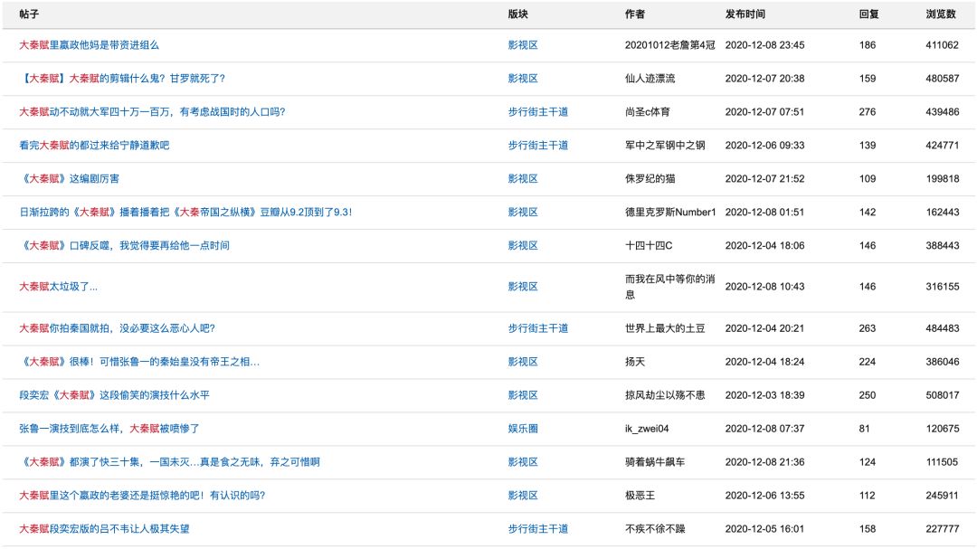This screenshot has width=977, height=549.
Task: Open post 看完大秦赋的都过来给宁静道歉吧
Action: (x=94, y=145)
